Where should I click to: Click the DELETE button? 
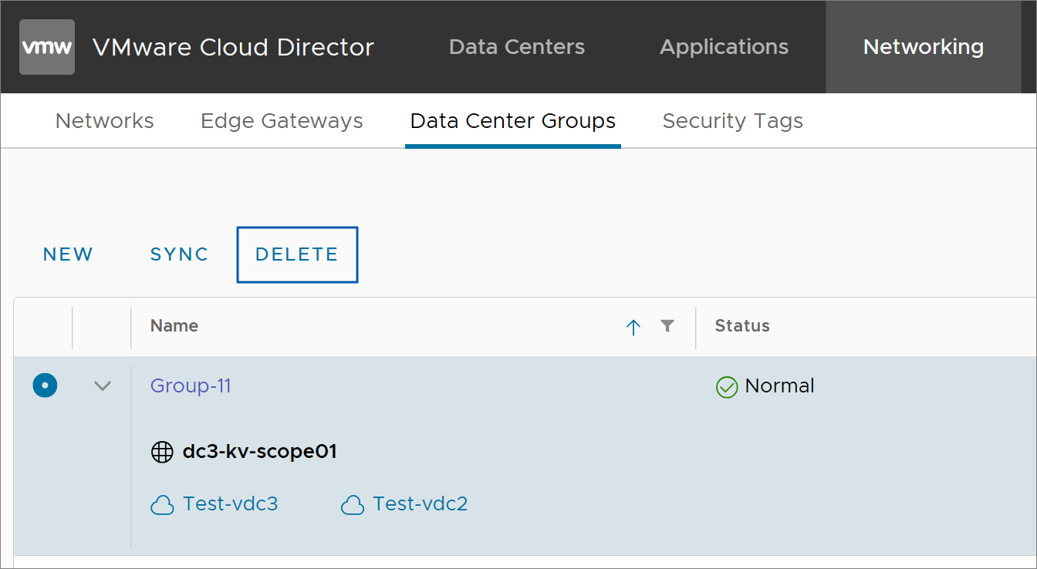click(297, 254)
